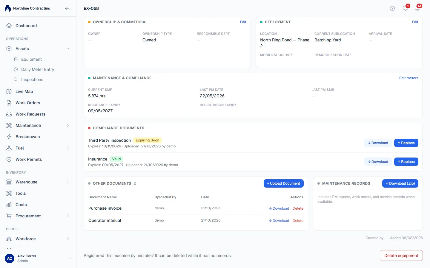Image resolution: width=430 pixels, height=268 pixels.
Task: Download the Insurance document
Action: (378, 162)
